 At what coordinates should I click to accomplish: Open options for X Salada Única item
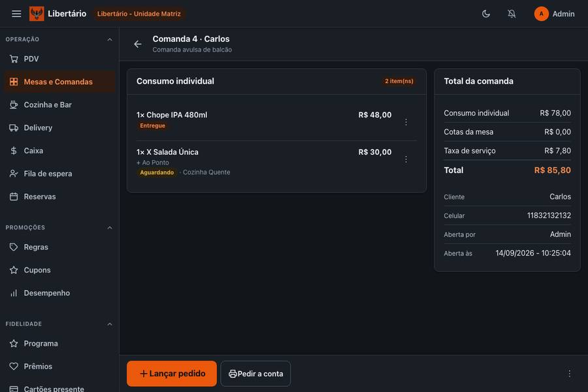pos(406,159)
